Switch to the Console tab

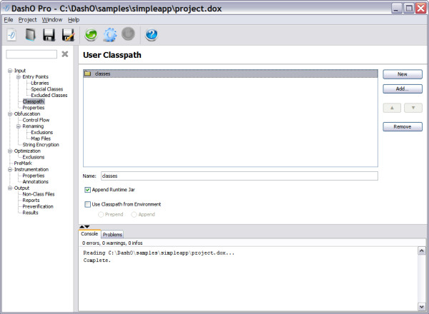[89, 234]
